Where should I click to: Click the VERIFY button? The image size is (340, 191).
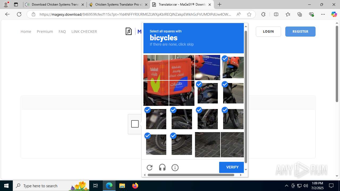point(232,167)
